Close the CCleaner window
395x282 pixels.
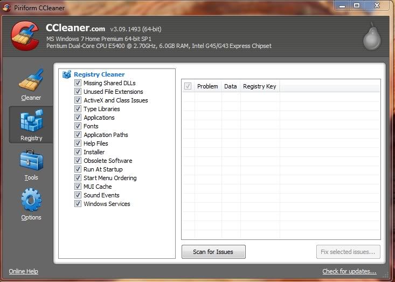[377, 5]
